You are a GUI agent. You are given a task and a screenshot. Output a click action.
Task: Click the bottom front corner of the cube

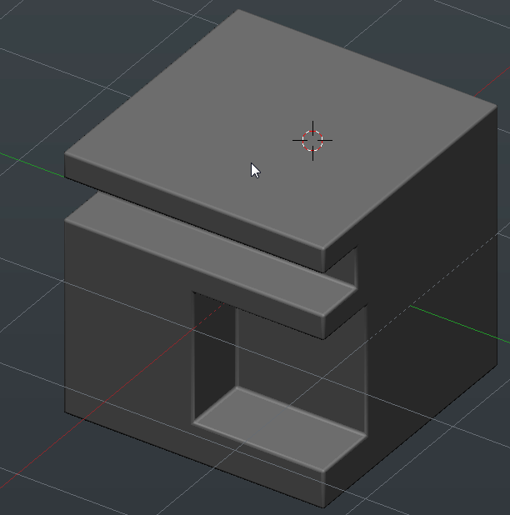(323, 507)
